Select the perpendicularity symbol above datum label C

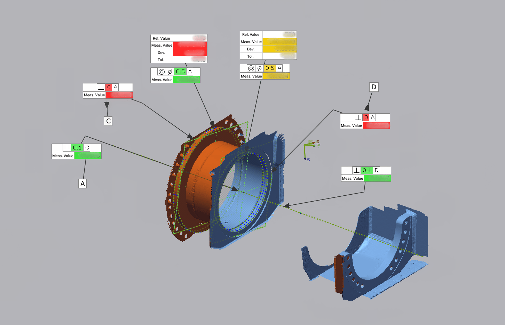(101, 87)
